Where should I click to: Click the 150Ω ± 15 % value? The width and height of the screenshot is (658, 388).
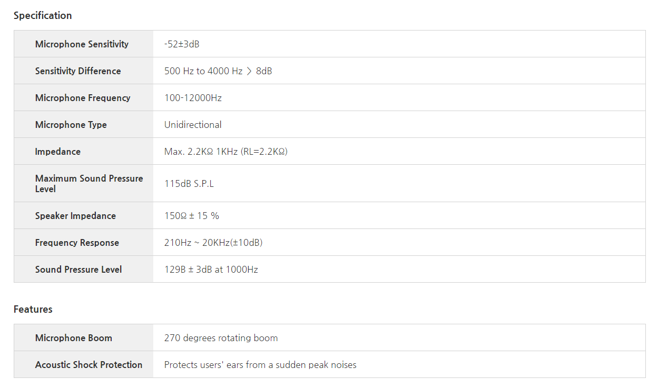192,216
